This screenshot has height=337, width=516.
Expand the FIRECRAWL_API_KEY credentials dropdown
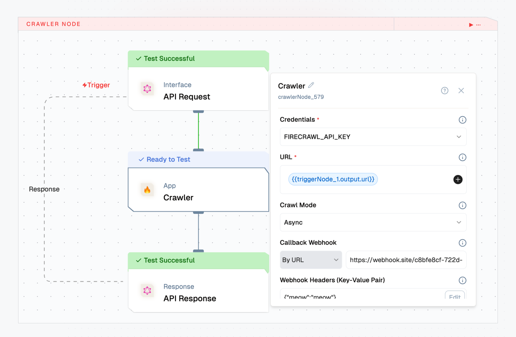click(373, 137)
